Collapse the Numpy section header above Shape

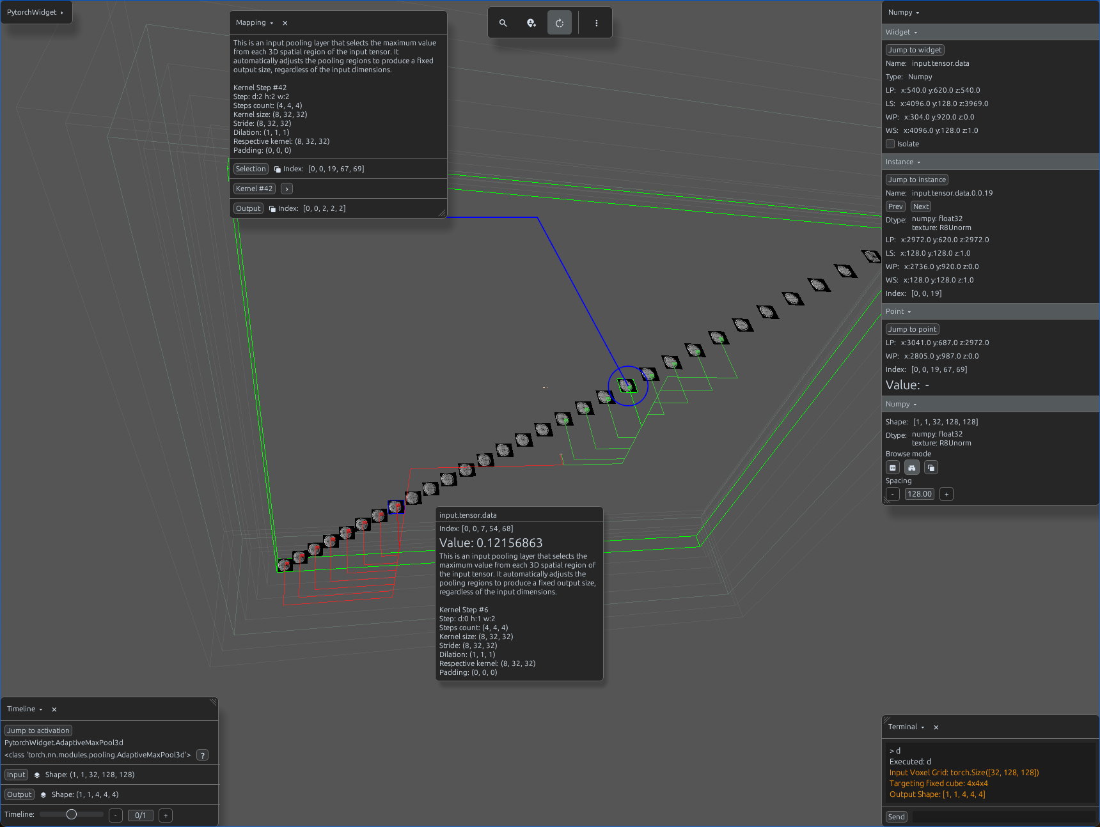tap(901, 404)
